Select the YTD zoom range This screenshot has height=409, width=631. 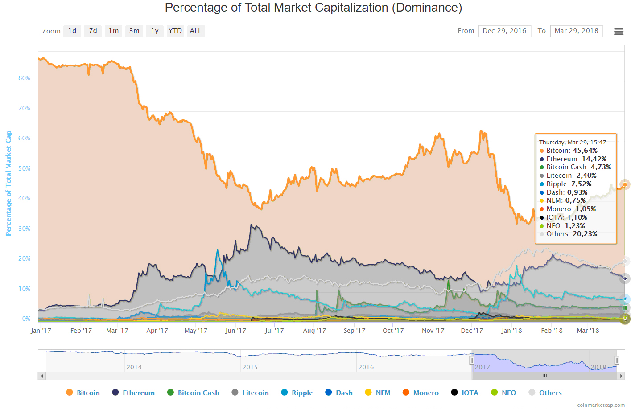pyautogui.click(x=175, y=31)
